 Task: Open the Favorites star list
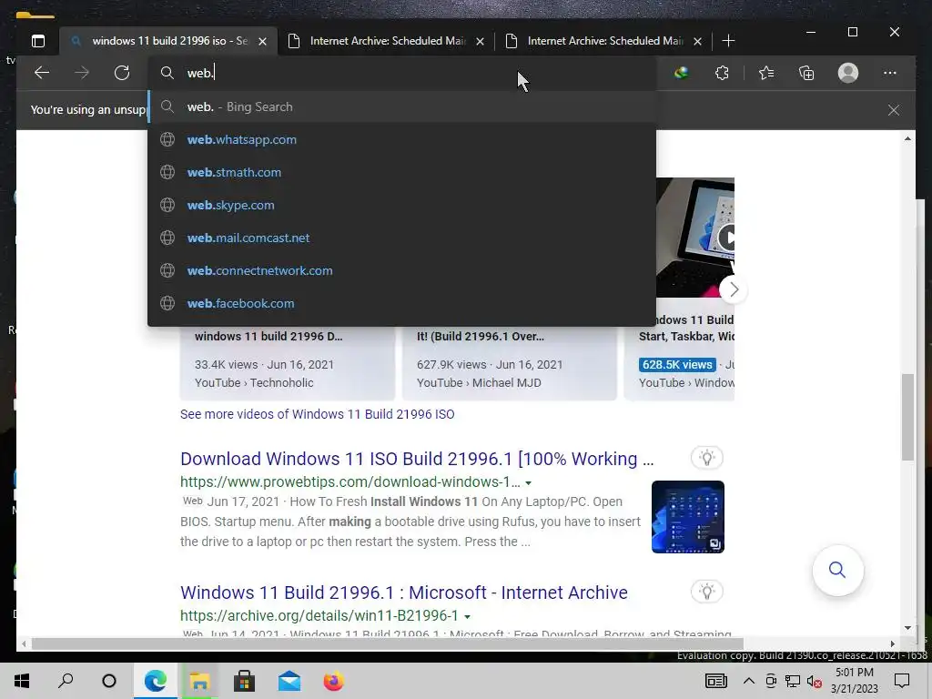point(766,73)
